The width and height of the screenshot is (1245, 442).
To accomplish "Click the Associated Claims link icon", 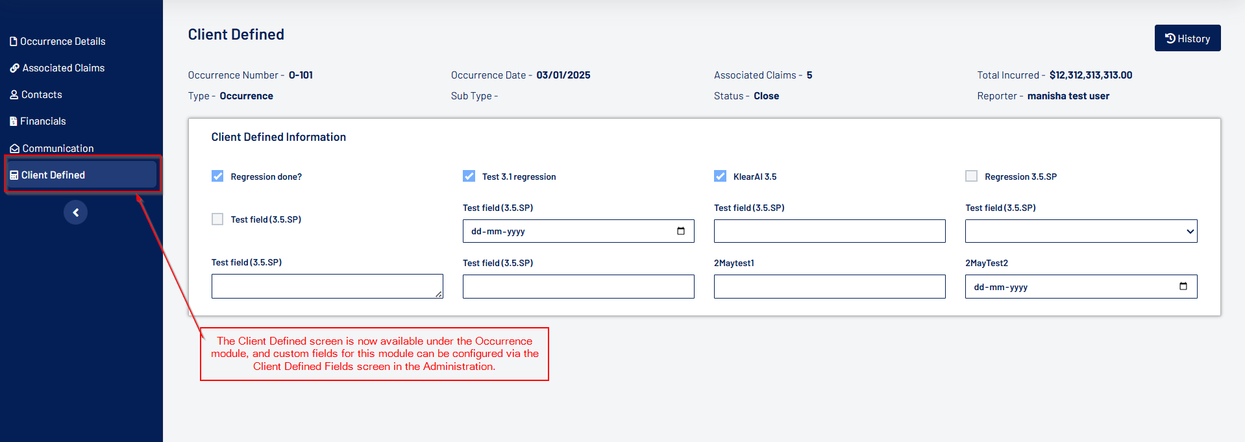I will pyautogui.click(x=14, y=68).
